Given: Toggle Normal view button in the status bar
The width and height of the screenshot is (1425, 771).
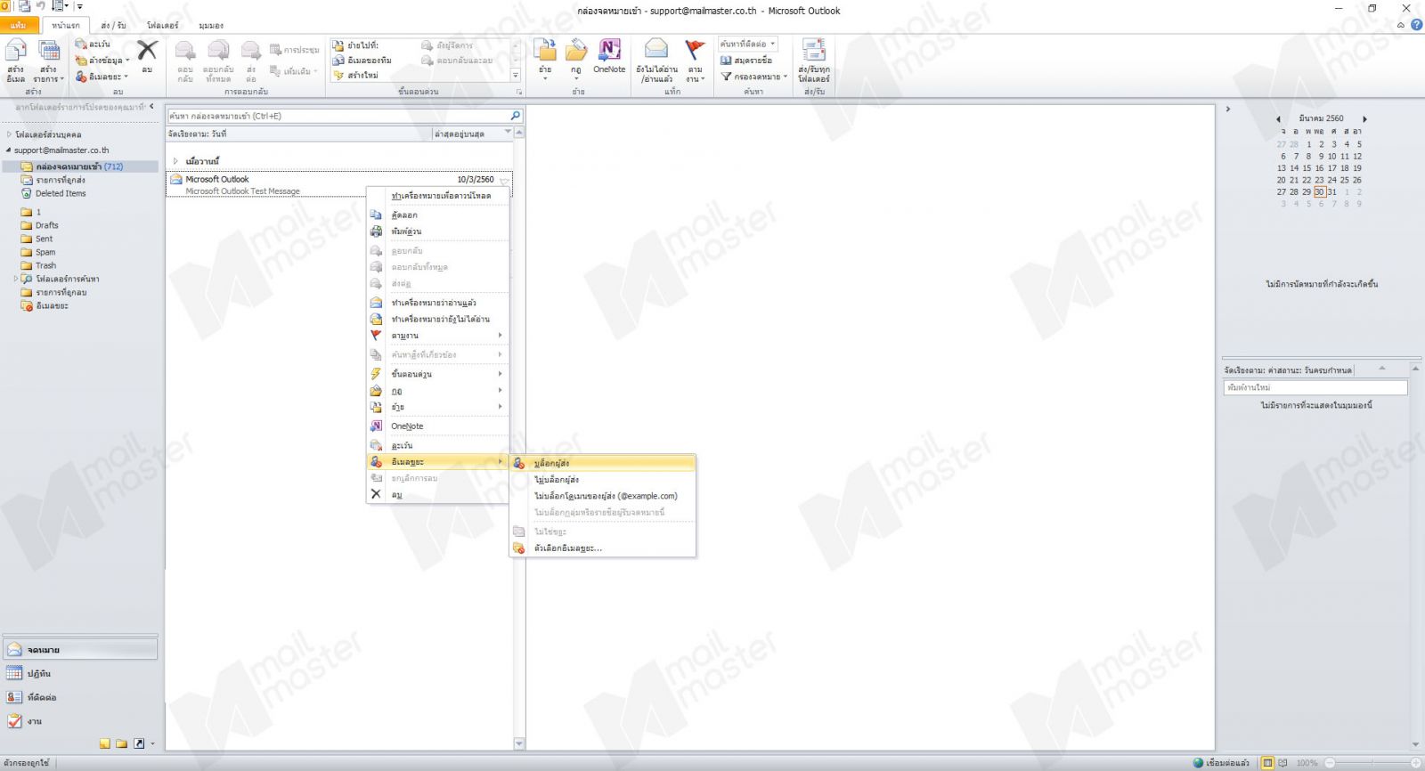Looking at the screenshot, I should coord(1267,763).
